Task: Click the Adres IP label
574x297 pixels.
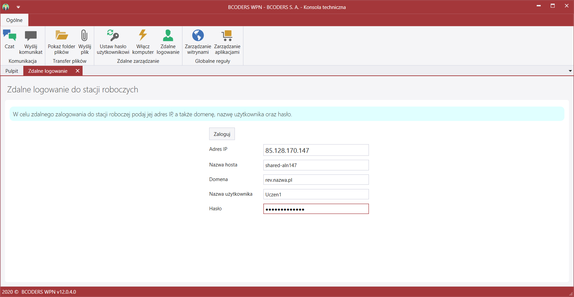Action: [218, 149]
